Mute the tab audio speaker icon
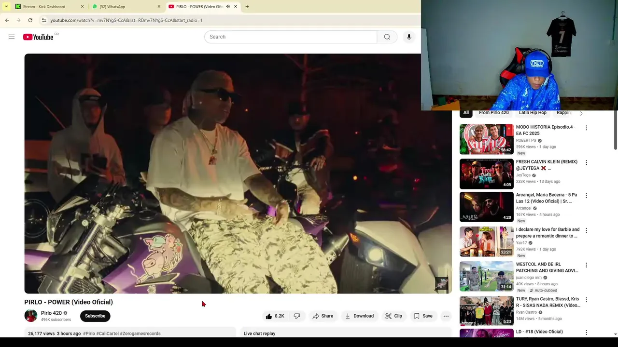The image size is (618, 347). 227,7
